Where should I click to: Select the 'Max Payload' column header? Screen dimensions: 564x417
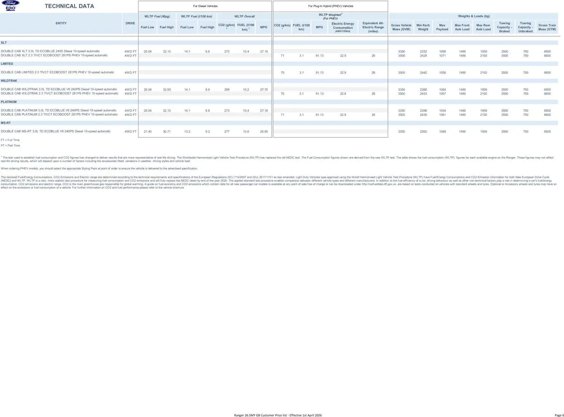[x=442, y=27]
